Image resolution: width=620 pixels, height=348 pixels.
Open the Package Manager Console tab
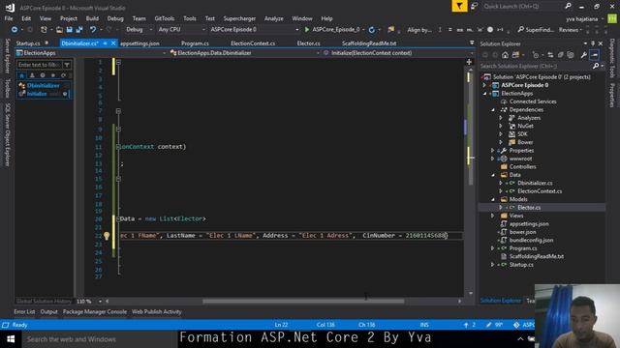[95, 311]
